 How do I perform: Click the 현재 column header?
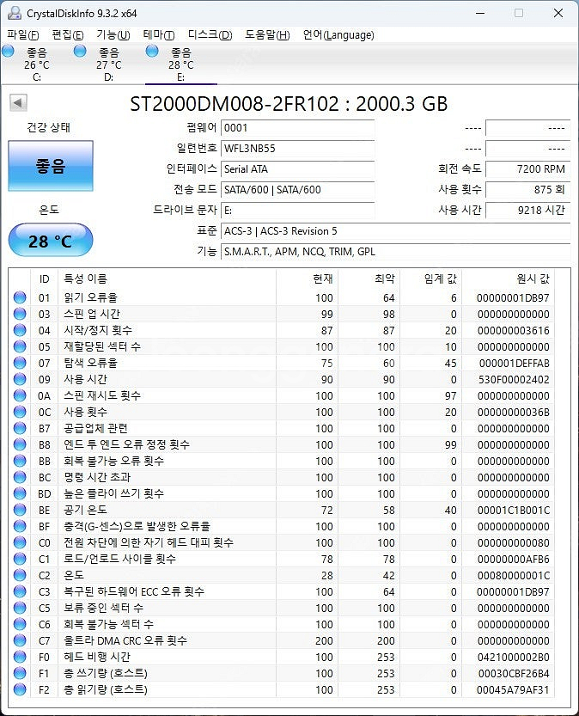[x=307, y=278]
